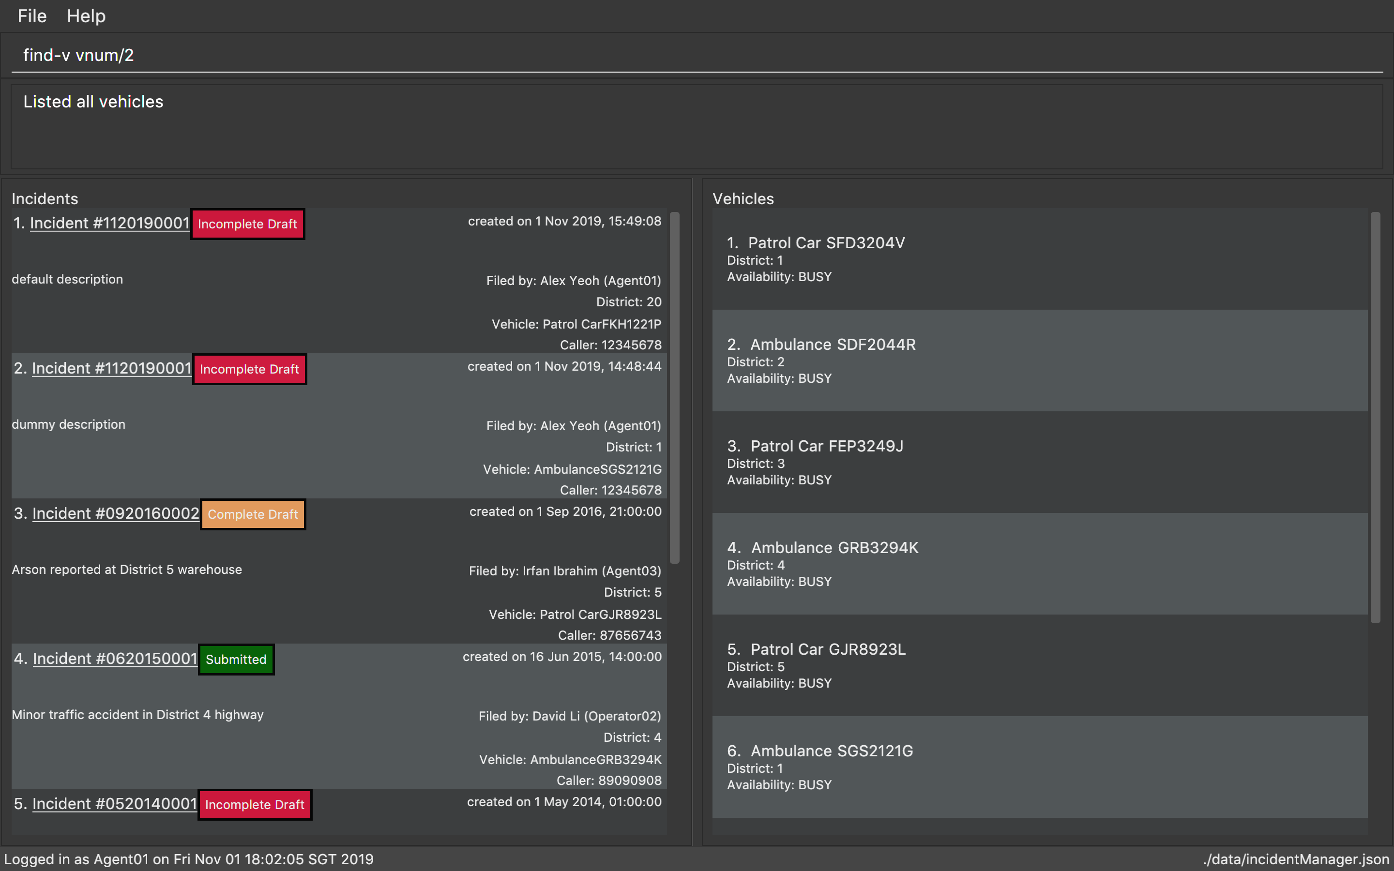Open Incident #0920160002 link
The width and height of the screenshot is (1394, 871).
coord(116,514)
